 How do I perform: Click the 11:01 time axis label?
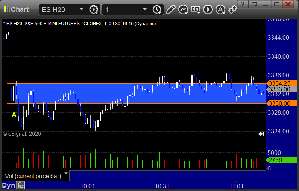click(237, 186)
